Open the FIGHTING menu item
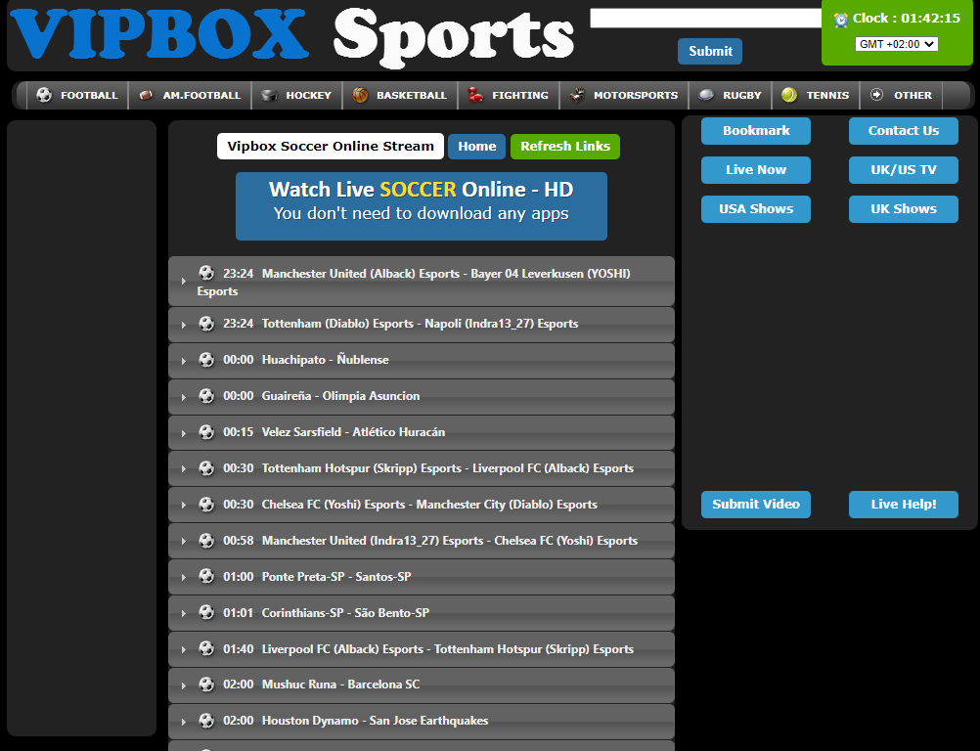Screen dimensions: 980x751 (x=509, y=95)
